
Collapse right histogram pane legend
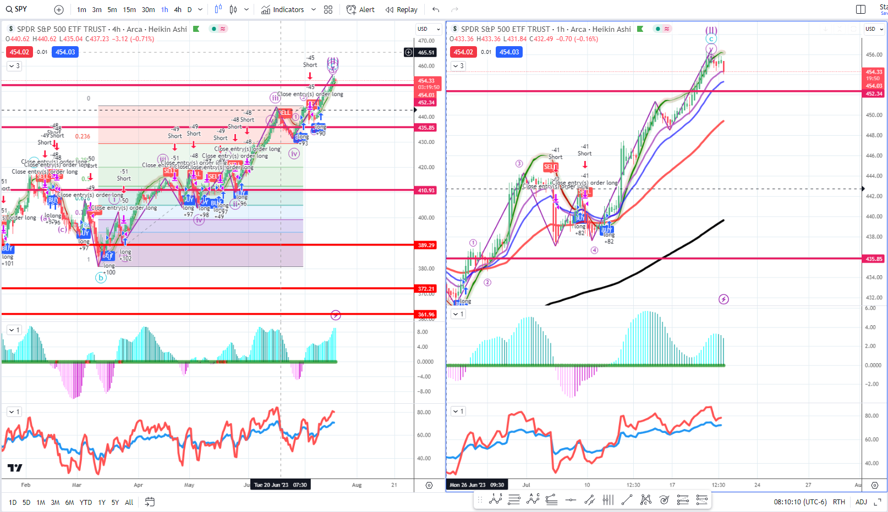458,314
